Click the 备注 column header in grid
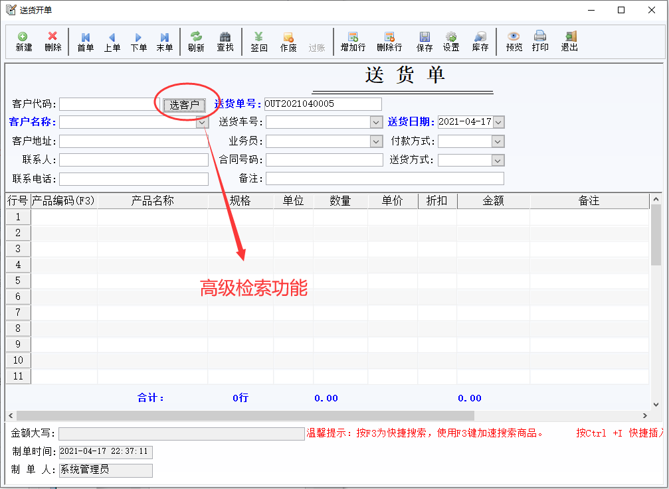Screen dimensions: 669x489 589,201
